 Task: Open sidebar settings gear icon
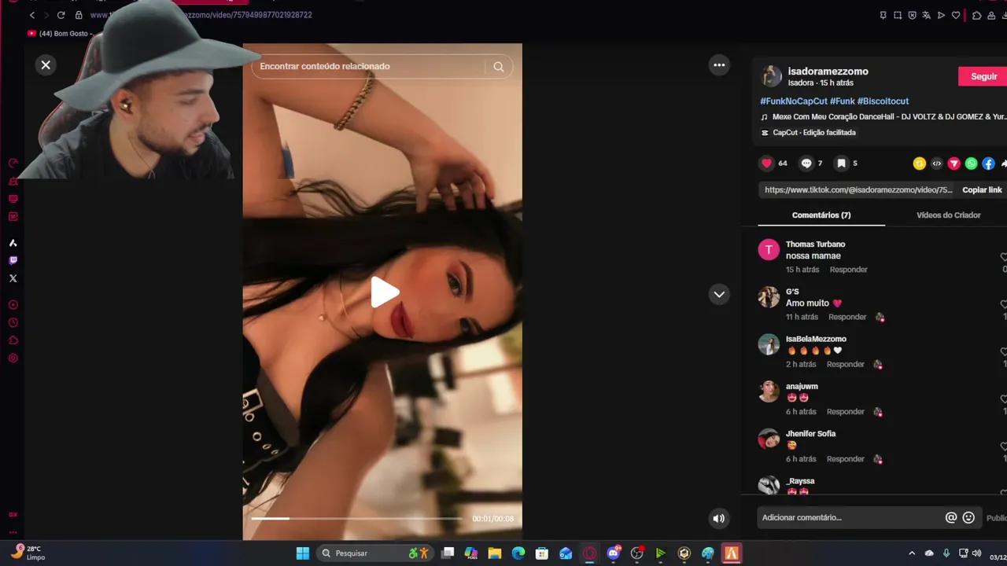tap(13, 358)
